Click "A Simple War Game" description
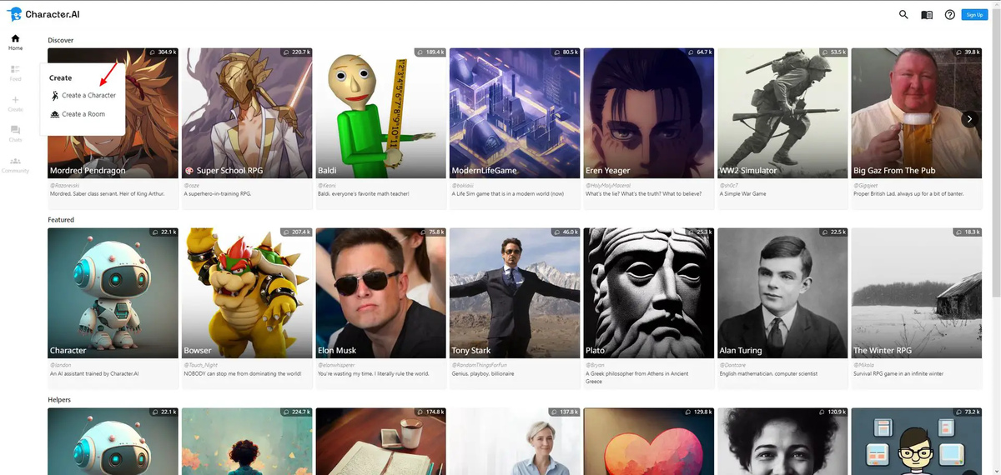1001x475 pixels. [742, 193]
